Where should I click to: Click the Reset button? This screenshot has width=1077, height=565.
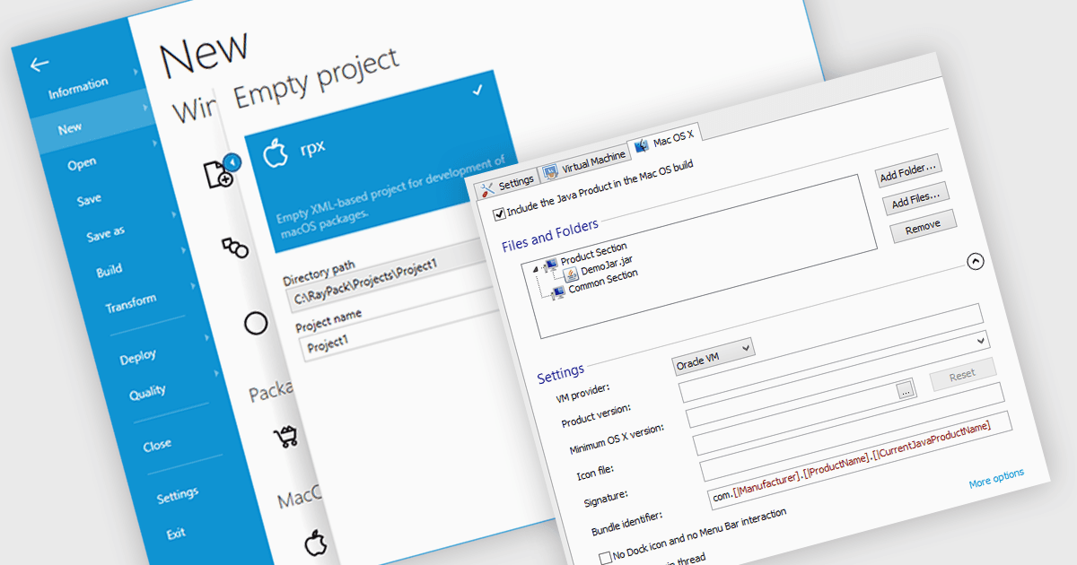(962, 374)
